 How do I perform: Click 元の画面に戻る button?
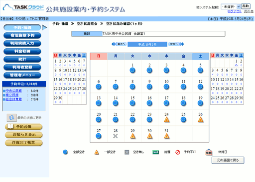pyautogui.click(x=228, y=160)
